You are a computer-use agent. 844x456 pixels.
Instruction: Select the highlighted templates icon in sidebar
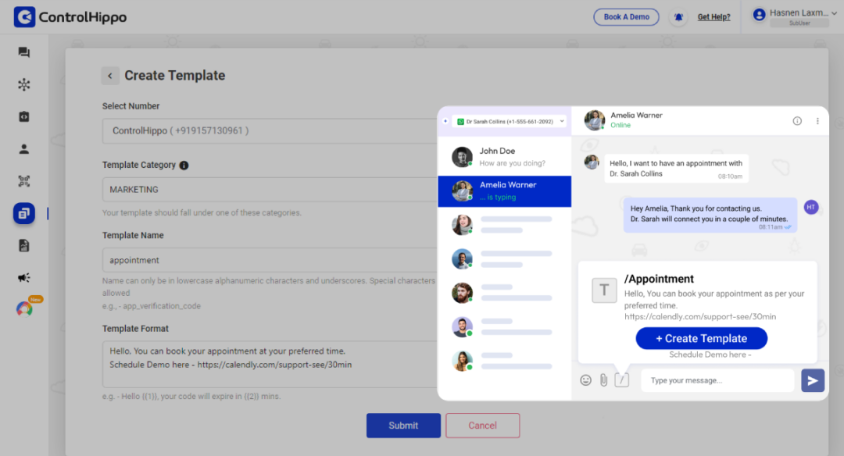(23, 213)
